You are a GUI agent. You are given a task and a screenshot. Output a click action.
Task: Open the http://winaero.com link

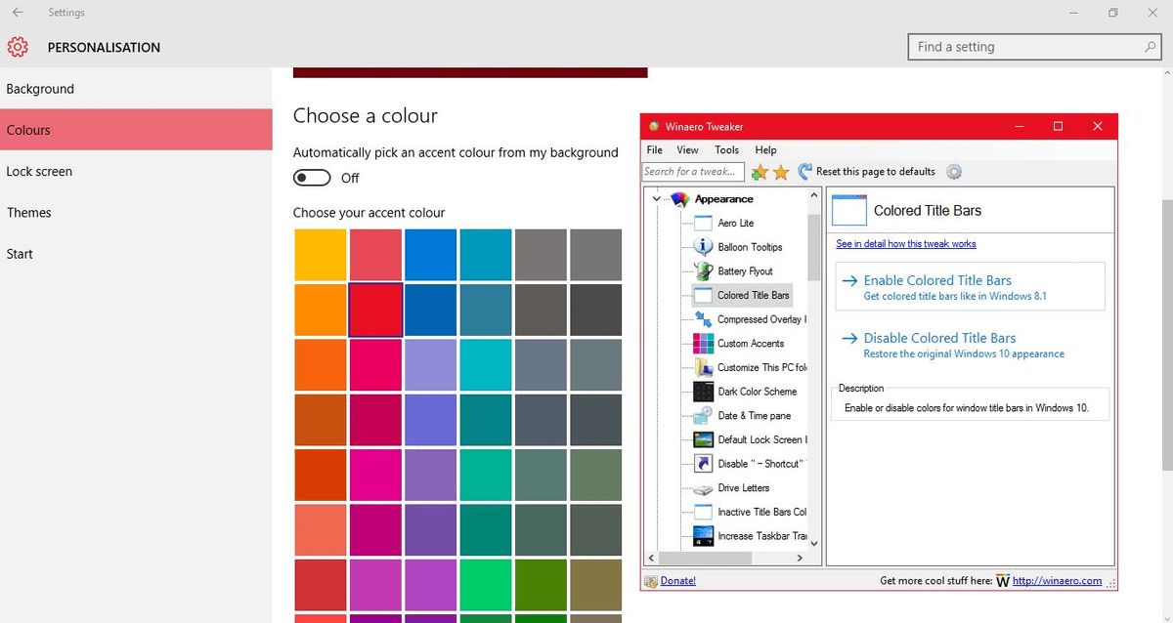[x=1057, y=581]
